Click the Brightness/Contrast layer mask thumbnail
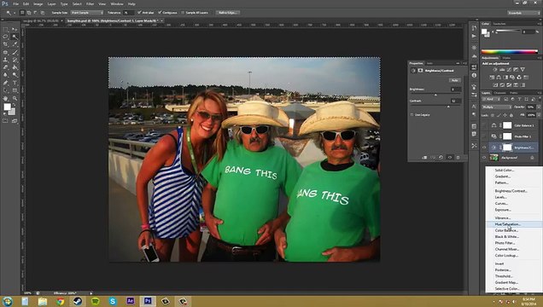Screen dimensions: 543x307 tap(507, 148)
